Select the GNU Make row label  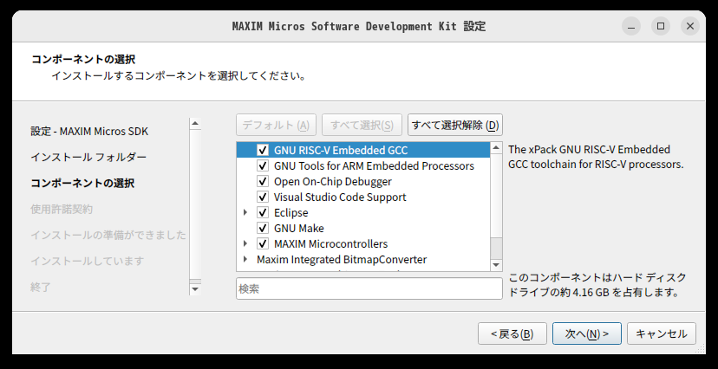298,228
